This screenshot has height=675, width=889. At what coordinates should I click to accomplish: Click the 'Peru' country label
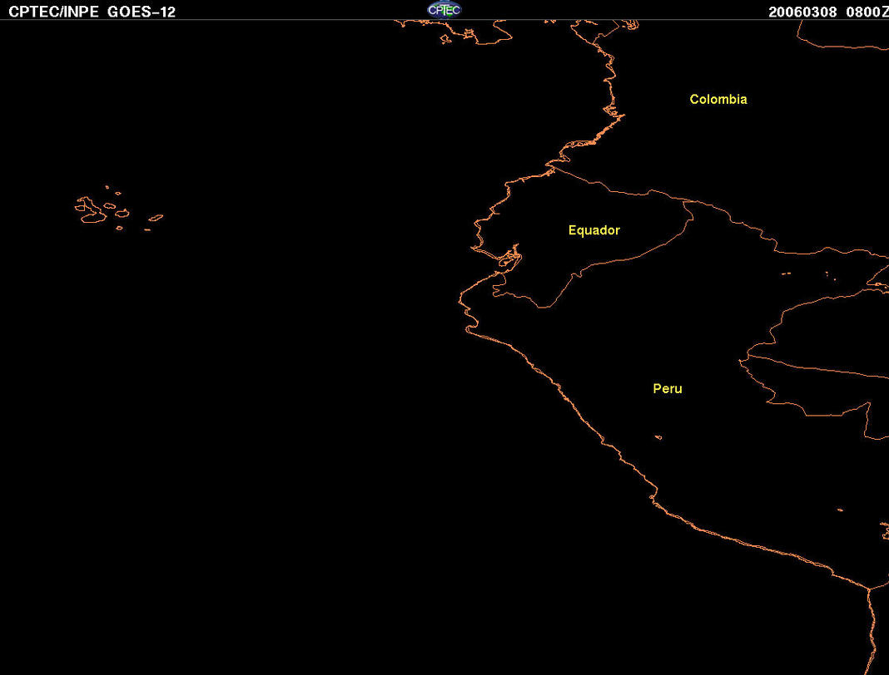pos(668,388)
